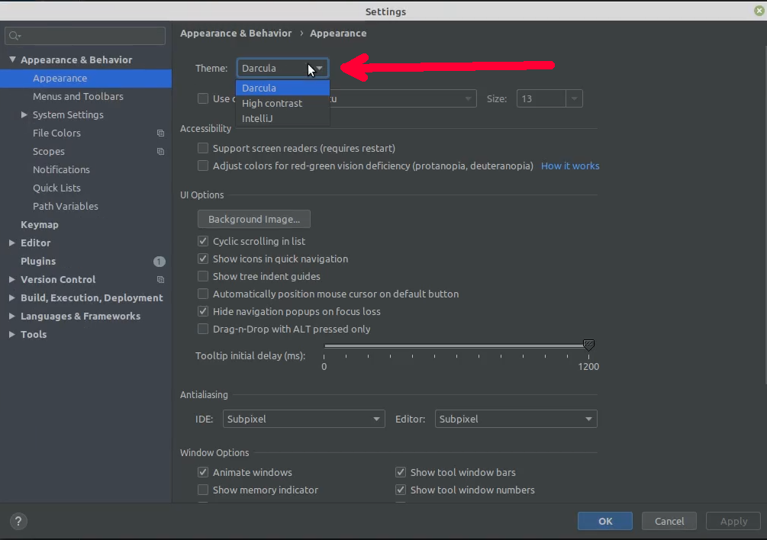Expand the Version Control arrow
This screenshot has width=767, height=540.
pos(12,279)
